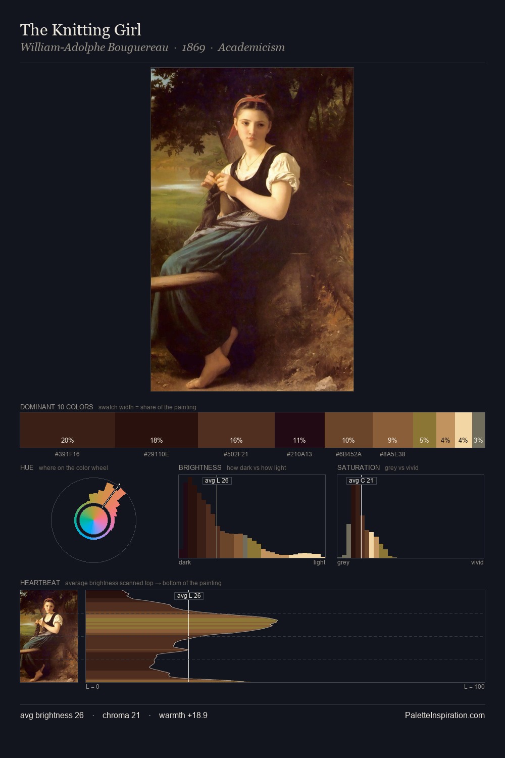Click the brightness histogram chart
Viewport: 505px width, 758px height.
252,516
